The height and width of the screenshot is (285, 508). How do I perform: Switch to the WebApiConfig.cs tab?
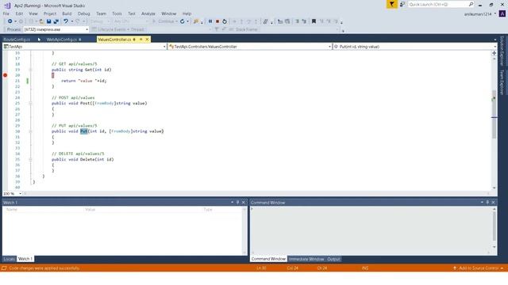click(x=62, y=40)
